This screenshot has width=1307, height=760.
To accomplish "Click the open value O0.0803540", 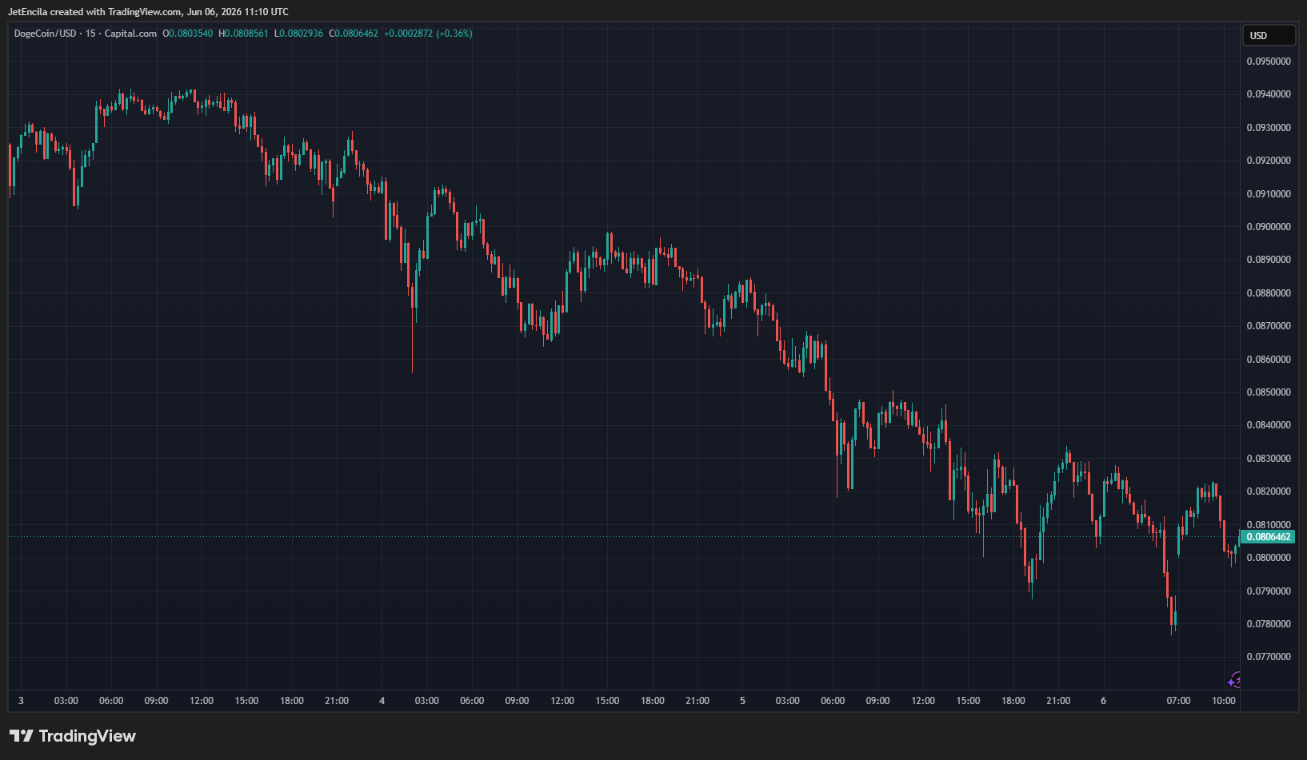I will [x=188, y=34].
